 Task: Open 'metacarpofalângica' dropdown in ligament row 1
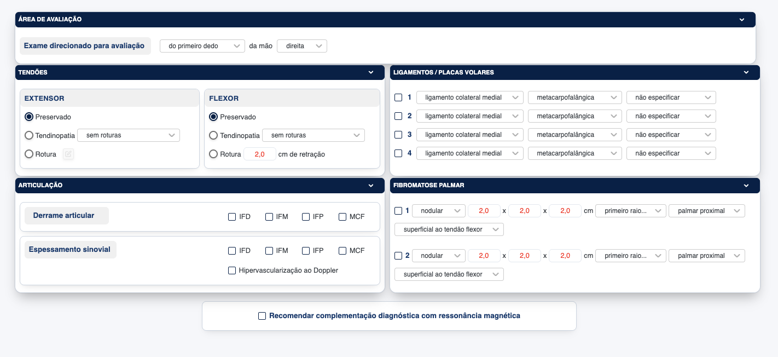point(574,97)
